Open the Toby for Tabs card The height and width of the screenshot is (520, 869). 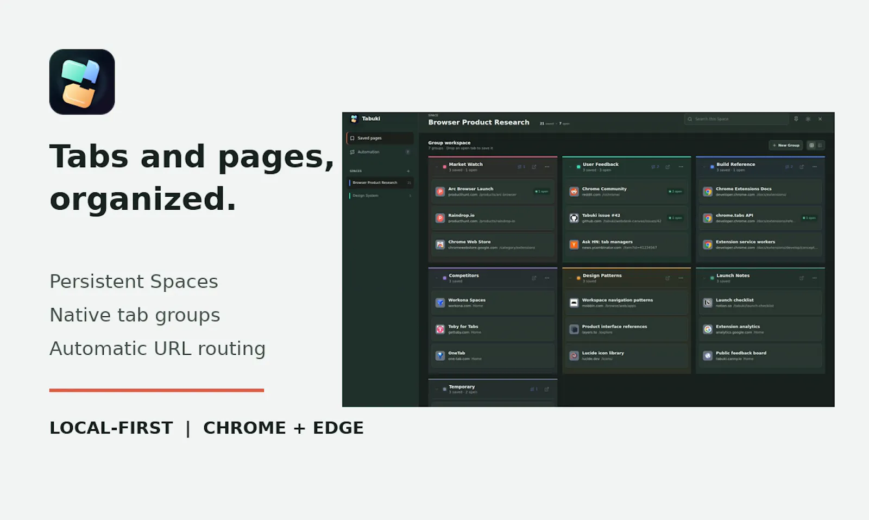[493, 329]
